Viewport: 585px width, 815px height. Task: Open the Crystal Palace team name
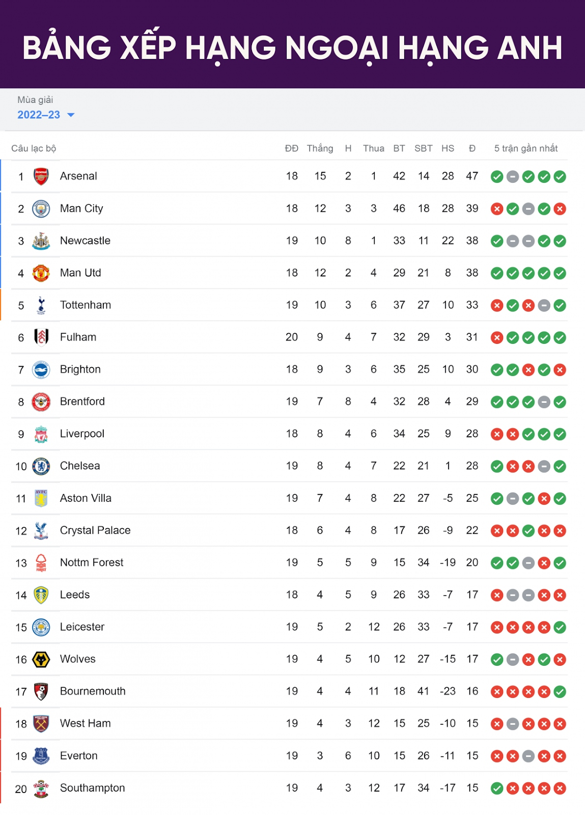(x=95, y=530)
